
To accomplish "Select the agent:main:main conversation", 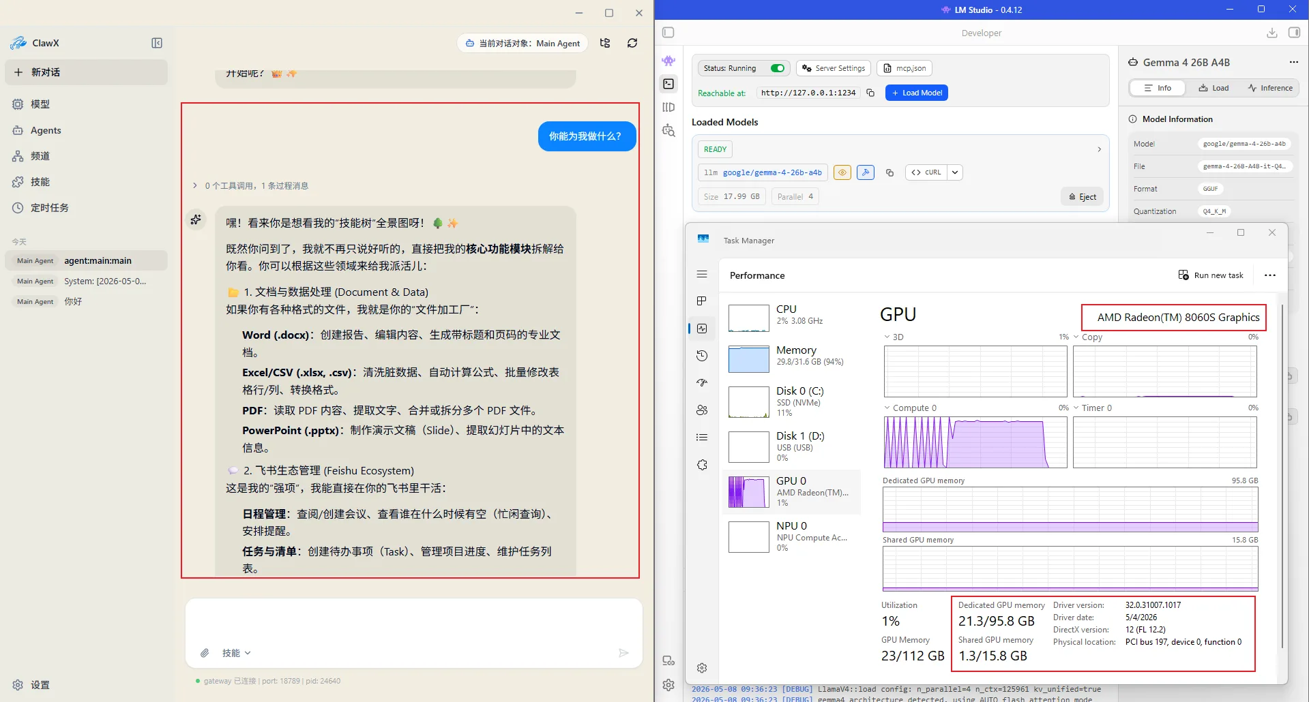I will [86, 260].
